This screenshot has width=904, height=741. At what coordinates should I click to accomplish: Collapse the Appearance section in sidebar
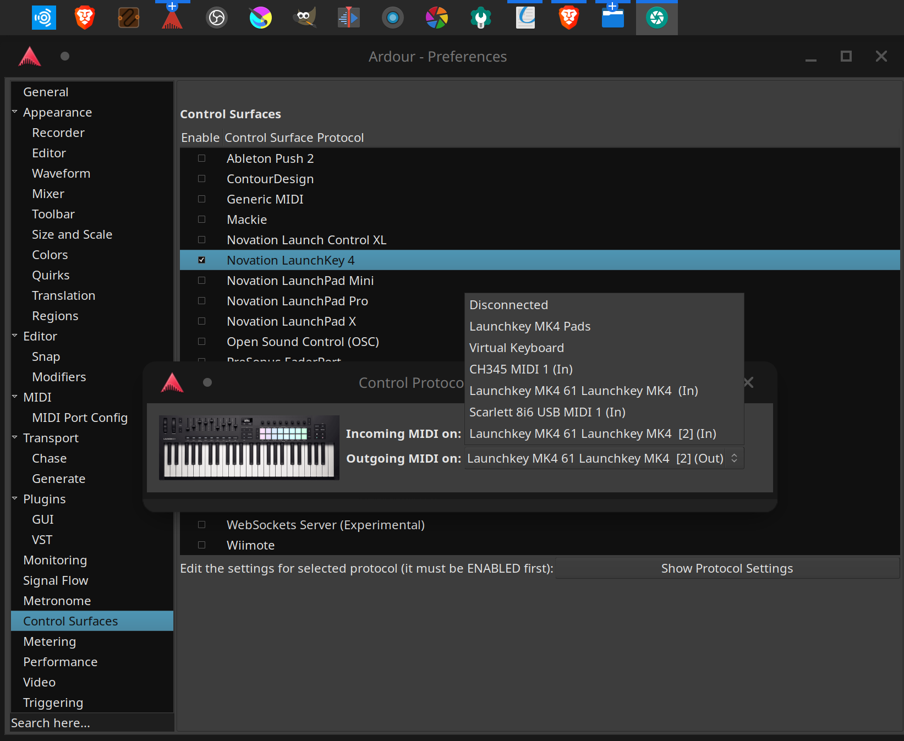pyautogui.click(x=15, y=112)
